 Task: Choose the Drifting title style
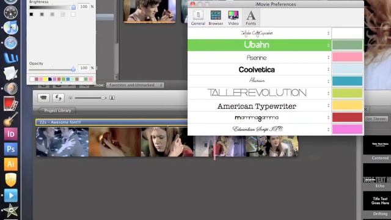pos(377,204)
